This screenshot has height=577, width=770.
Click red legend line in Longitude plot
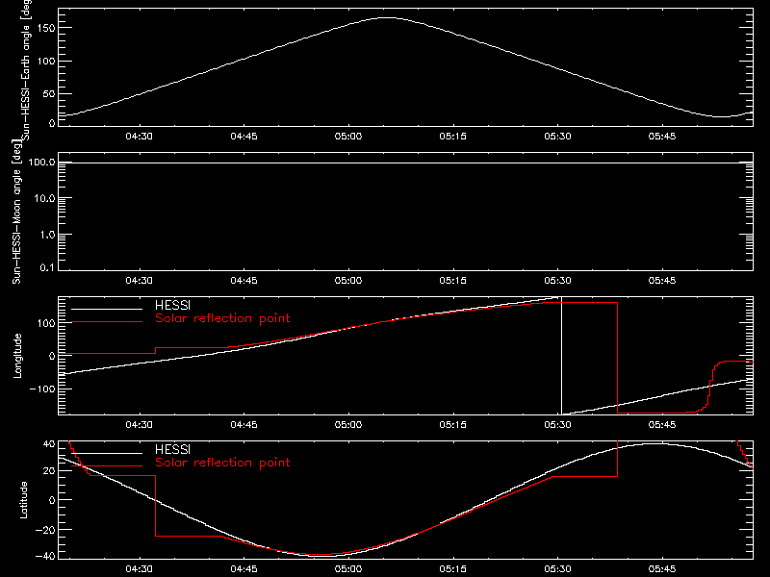tap(107, 322)
